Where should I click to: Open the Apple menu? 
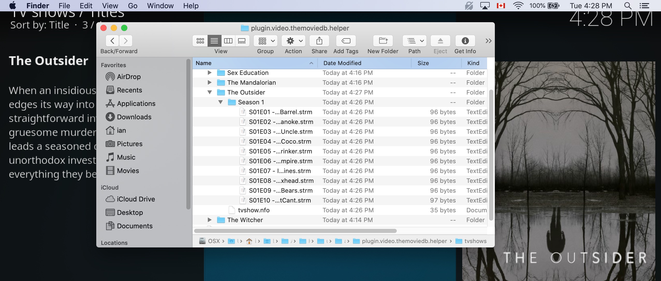(12, 5)
